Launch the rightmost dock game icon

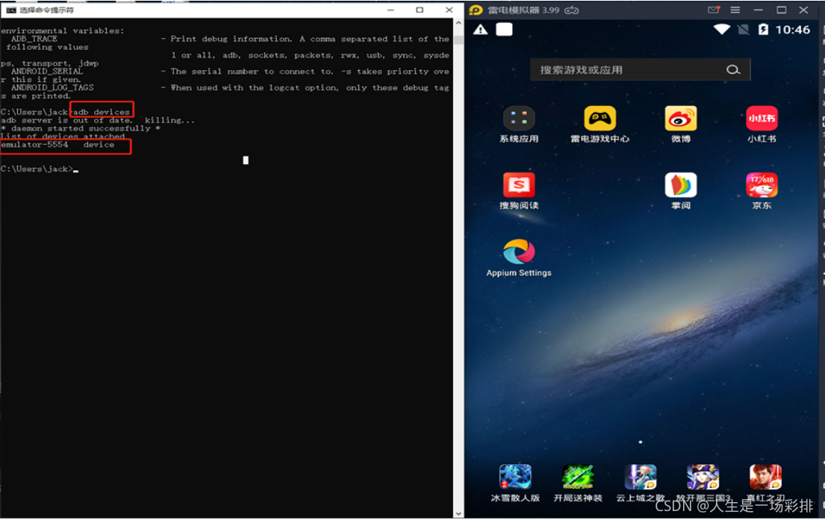pos(765,477)
